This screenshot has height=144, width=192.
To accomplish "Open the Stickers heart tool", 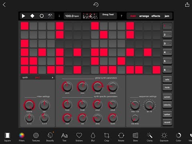I will click(79, 137).
